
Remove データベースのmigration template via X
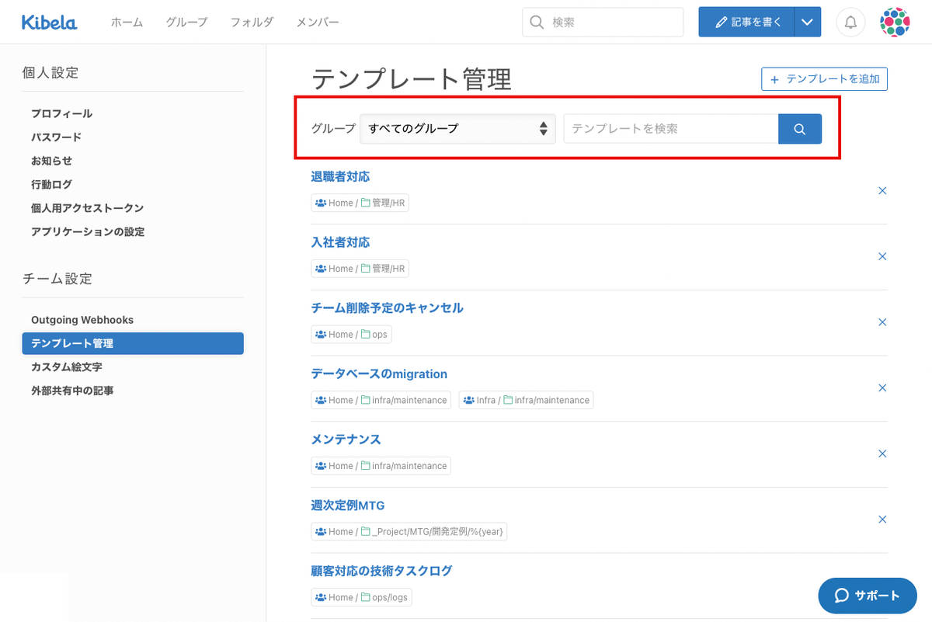click(x=882, y=387)
